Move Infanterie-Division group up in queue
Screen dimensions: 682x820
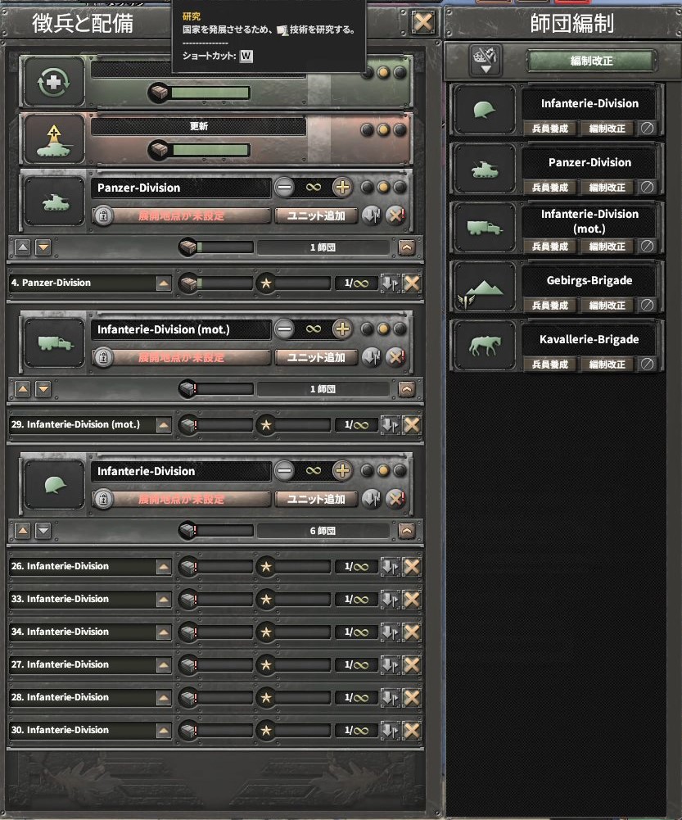coord(22,531)
